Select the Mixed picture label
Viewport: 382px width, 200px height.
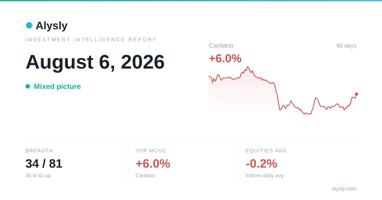pyautogui.click(x=57, y=86)
